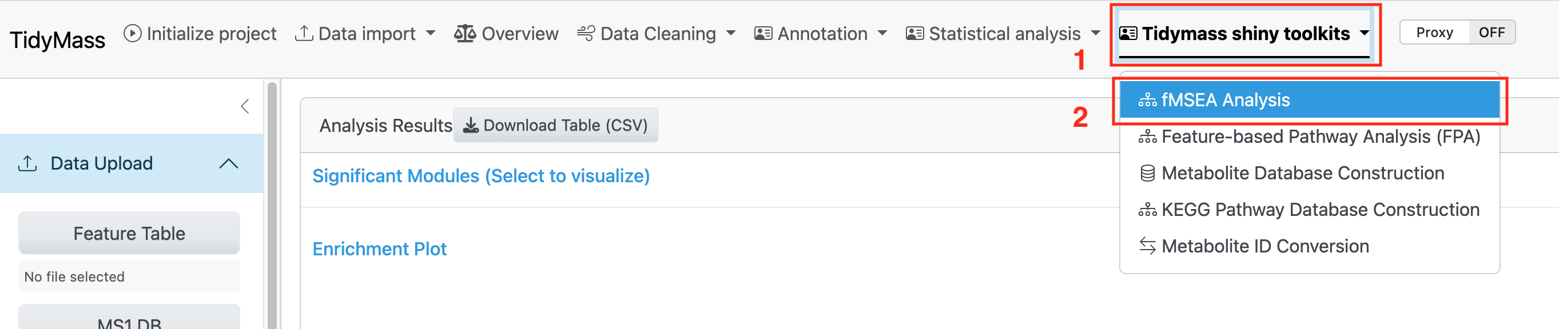Click the Data import upload icon

tap(303, 33)
